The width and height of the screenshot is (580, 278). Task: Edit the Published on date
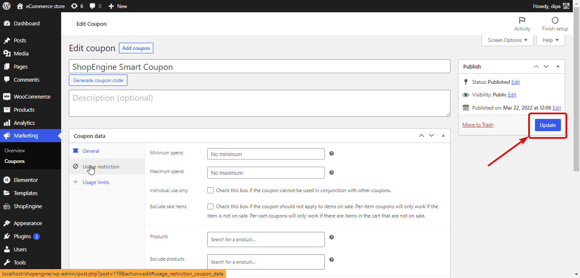pyautogui.click(x=557, y=108)
